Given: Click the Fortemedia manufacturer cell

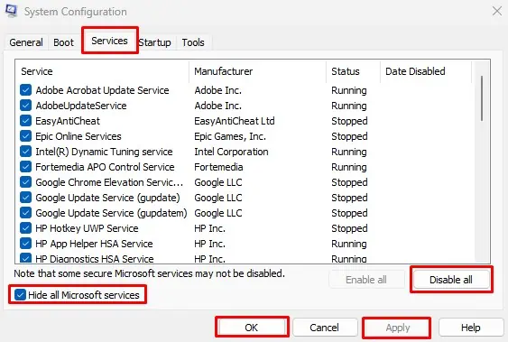Looking at the screenshot, I should 218,167.
